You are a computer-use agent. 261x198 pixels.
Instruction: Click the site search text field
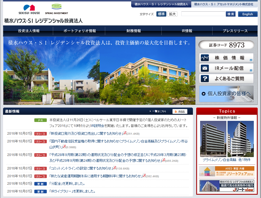pos(203,14)
